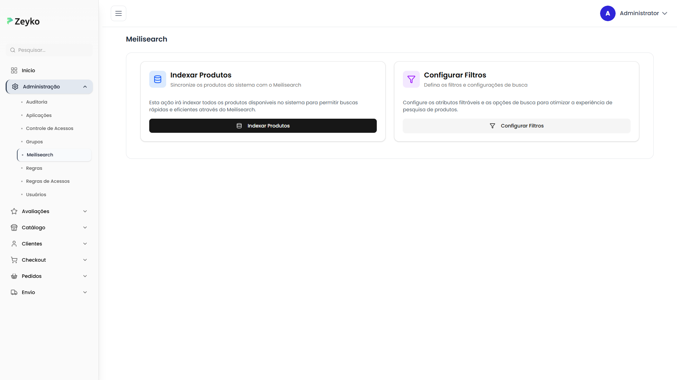The image size is (677, 380).
Task: Click the purple funnel icon in Configurar Filtros card
Action: (411, 79)
